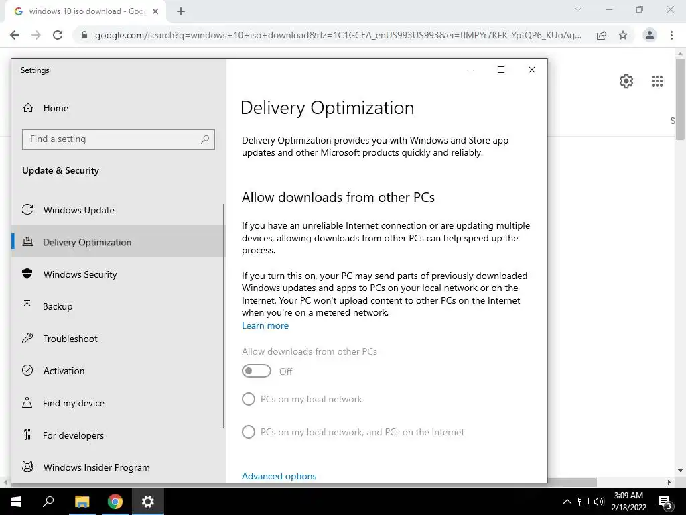
Task: Open For developers settings page
Action: pos(117,435)
